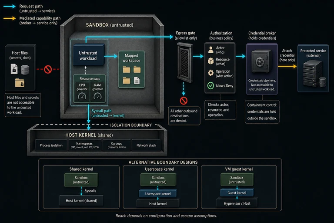334x223 pixels.
Task: Click the 'Userspace kernel' design heading
Action: (x=159, y=169)
